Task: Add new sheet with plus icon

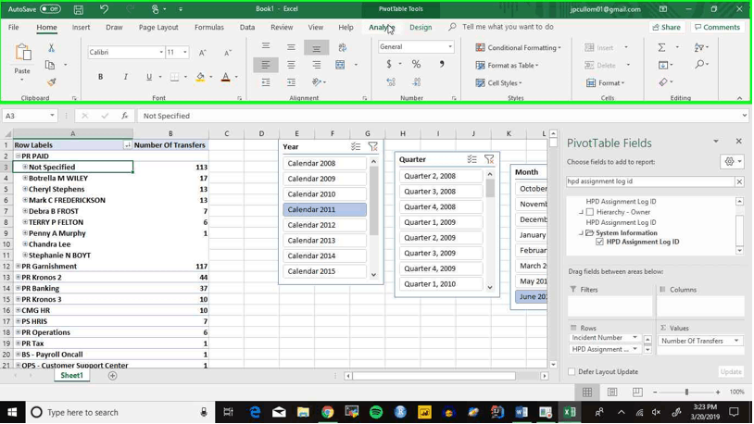Action: click(112, 376)
